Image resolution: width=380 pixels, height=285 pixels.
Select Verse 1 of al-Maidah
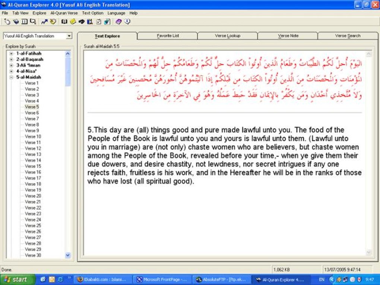(x=32, y=83)
